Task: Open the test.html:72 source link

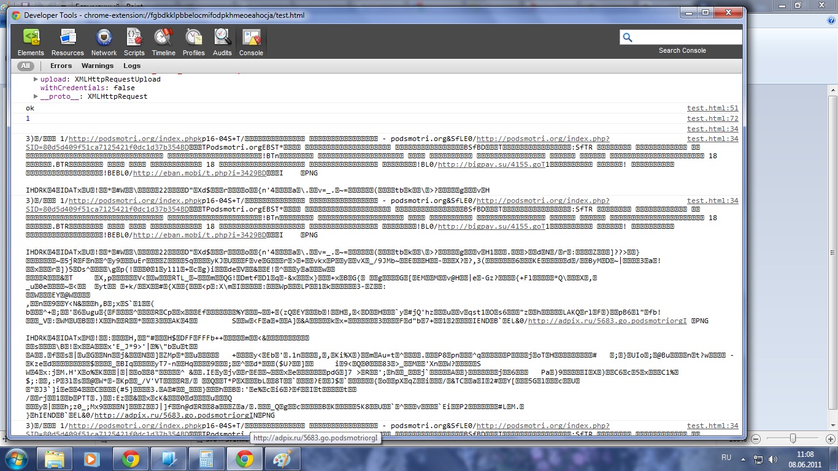Action: (x=712, y=118)
